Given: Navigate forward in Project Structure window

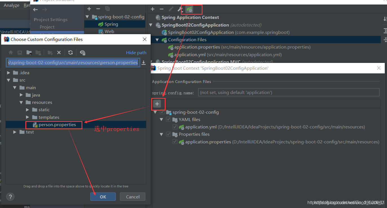Looking at the screenshot, I should (x=45, y=10).
